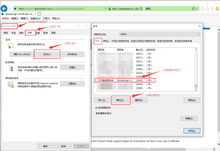Open the 文件(F) menu
The width and height of the screenshot is (220, 151).
(x=6, y=18)
